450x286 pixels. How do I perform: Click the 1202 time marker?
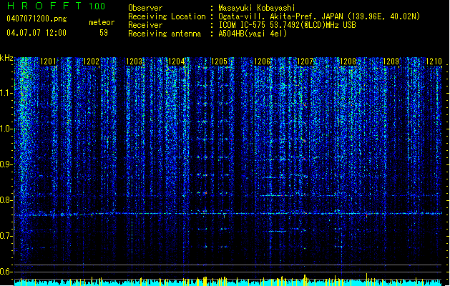(x=91, y=61)
